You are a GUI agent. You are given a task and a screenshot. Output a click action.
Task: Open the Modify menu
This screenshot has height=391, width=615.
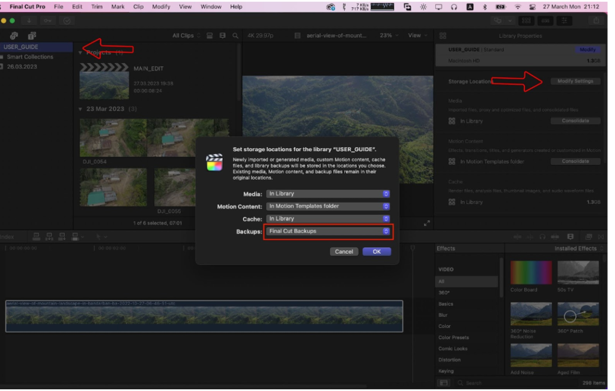161,7
